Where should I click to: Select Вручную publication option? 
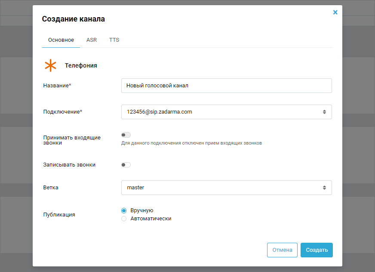click(x=124, y=210)
